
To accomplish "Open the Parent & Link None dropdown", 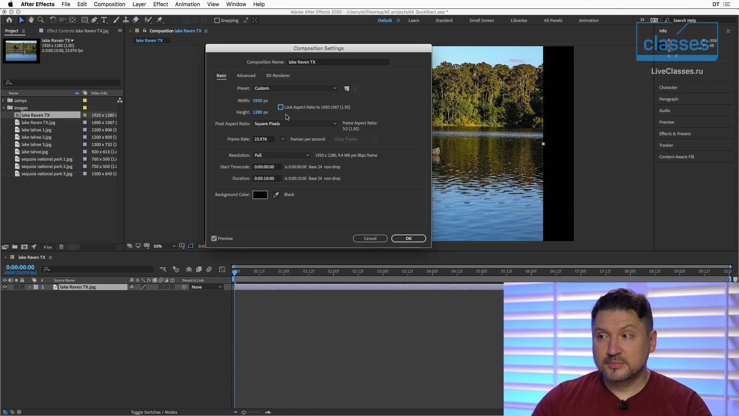I will pos(207,287).
